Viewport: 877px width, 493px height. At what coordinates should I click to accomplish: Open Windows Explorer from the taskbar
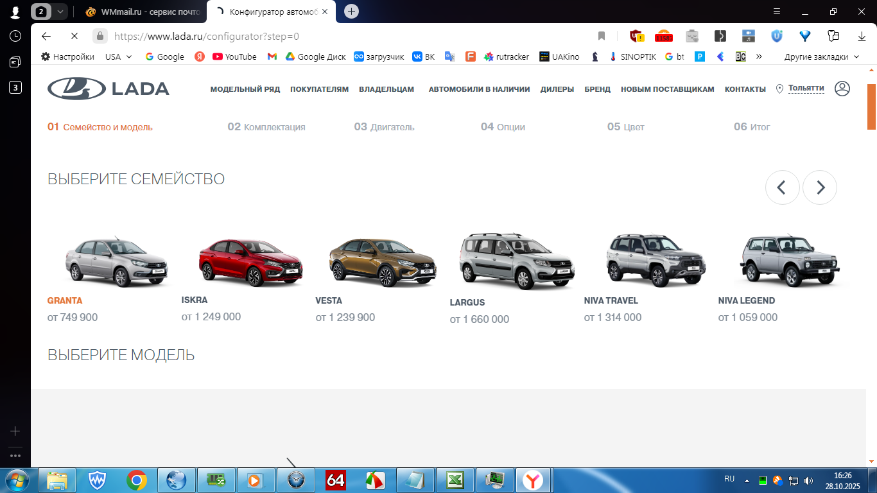57,480
